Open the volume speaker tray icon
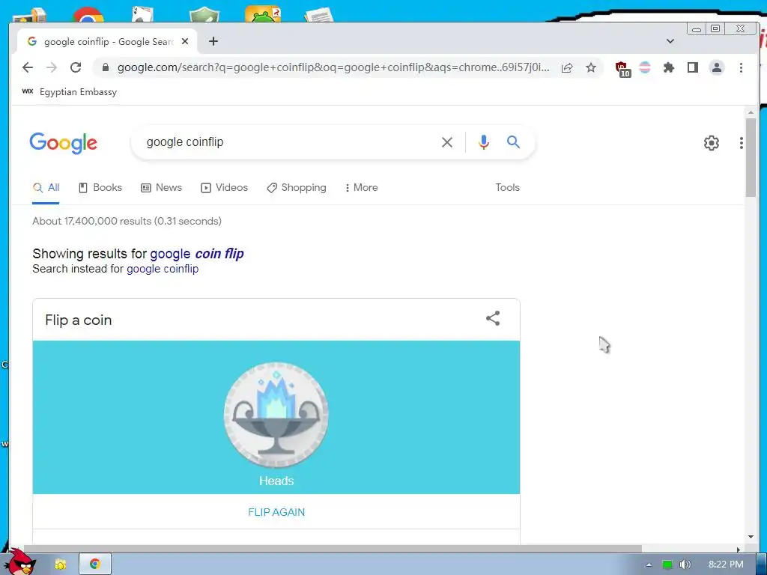The width and height of the screenshot is (767, 575). click(685, 565)
